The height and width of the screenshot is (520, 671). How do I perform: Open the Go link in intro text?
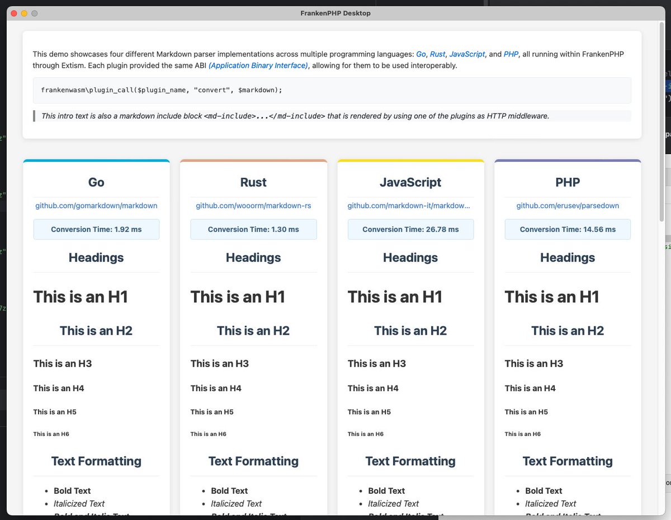420,54
